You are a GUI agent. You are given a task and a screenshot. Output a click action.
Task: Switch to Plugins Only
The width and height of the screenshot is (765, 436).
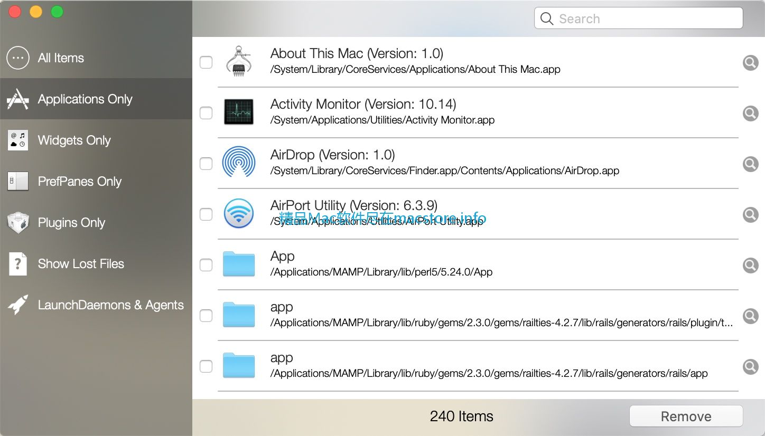coord(96,223)
